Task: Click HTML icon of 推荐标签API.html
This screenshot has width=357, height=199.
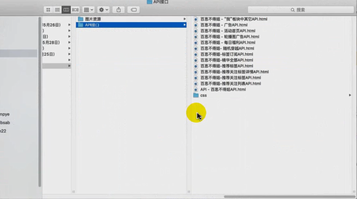Action: coord(196,66)
